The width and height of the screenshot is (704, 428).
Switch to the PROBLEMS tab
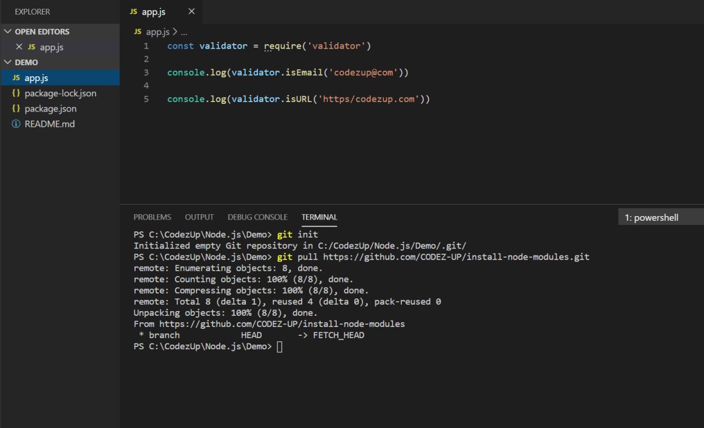pos(152,217)
